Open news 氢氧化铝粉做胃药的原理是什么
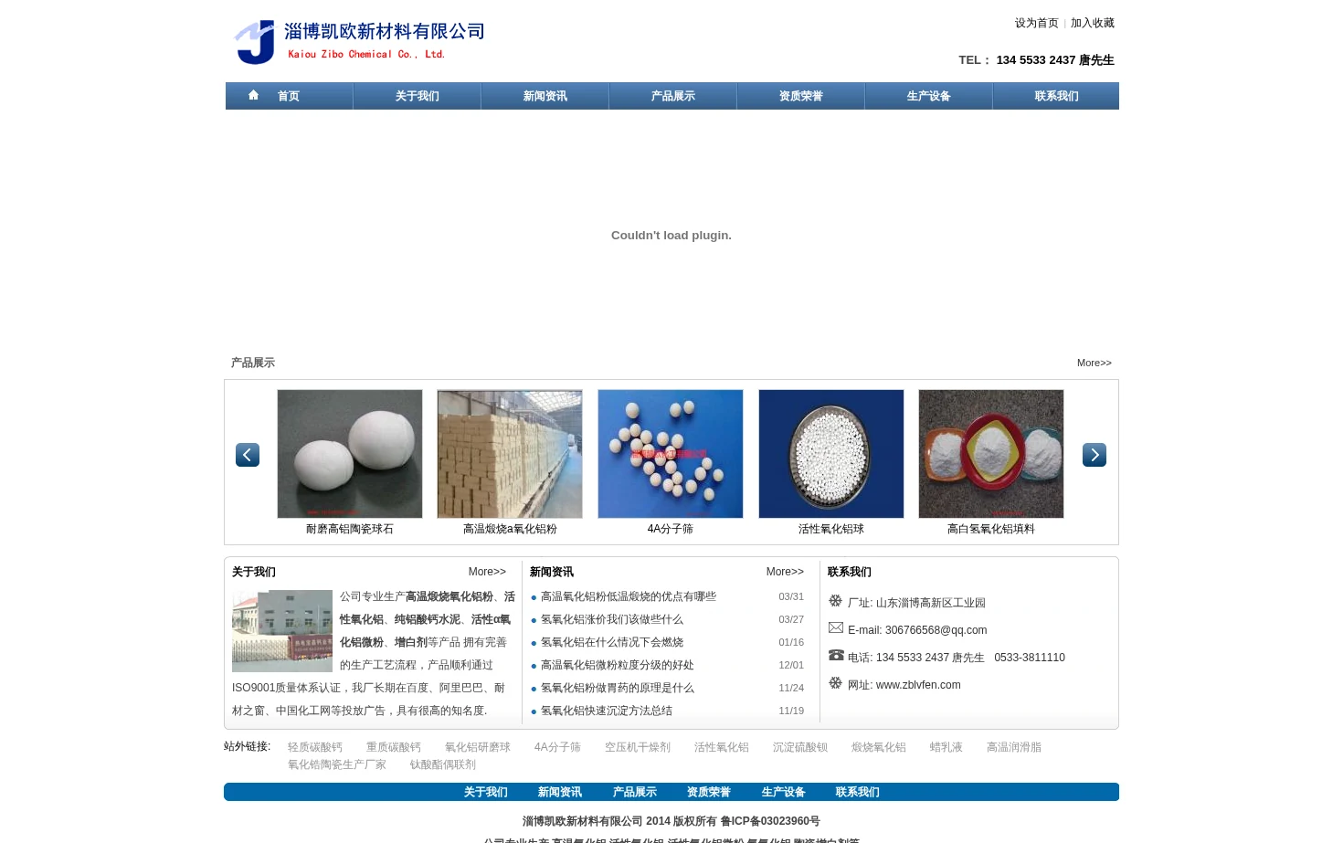Screen dimensions: 1343x843 [618, 688]
